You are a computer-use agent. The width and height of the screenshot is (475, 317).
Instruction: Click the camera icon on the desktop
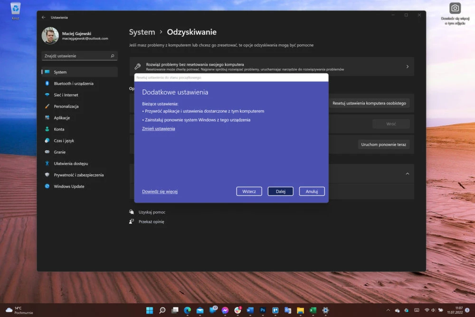click(x=455, y=8)
